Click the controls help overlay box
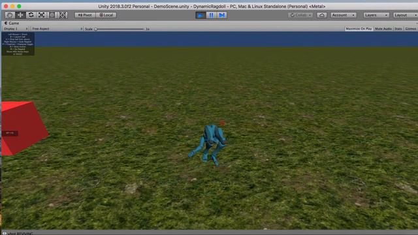This screenshot has width=418, height=235. (x=18, y=44)
